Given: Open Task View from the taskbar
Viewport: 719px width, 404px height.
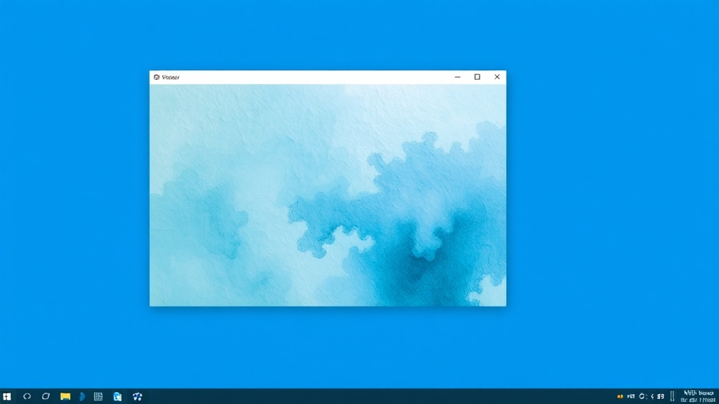Looking at the screenshot, I should (x=46, y=396).
